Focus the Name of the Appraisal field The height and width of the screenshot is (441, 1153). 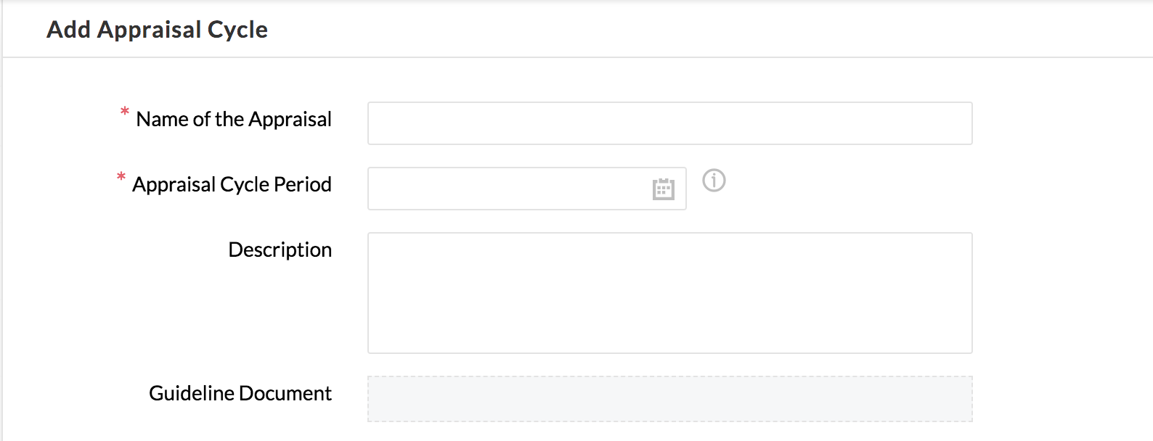669,123
